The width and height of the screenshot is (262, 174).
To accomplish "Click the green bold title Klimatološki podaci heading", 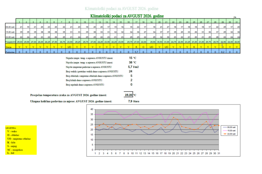I will point(127,16).
